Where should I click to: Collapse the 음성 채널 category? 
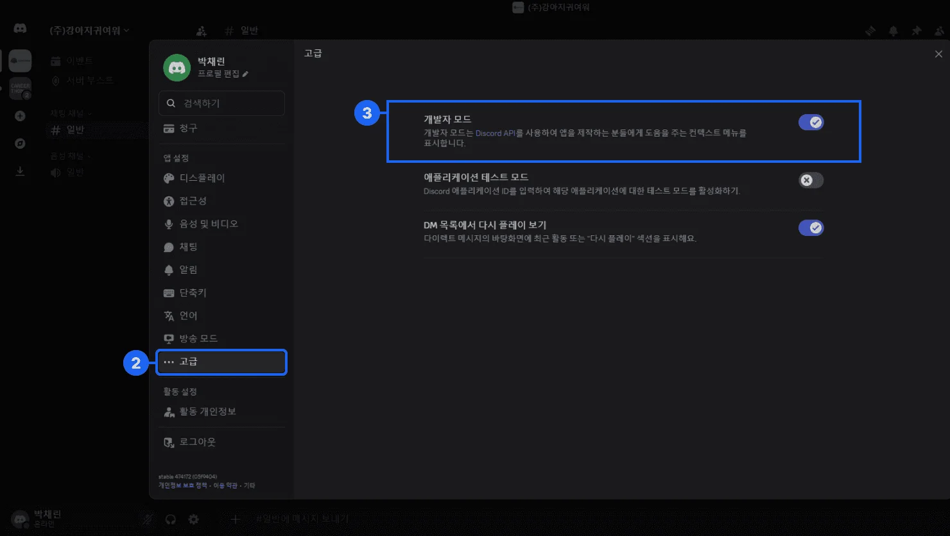(71, 156)
